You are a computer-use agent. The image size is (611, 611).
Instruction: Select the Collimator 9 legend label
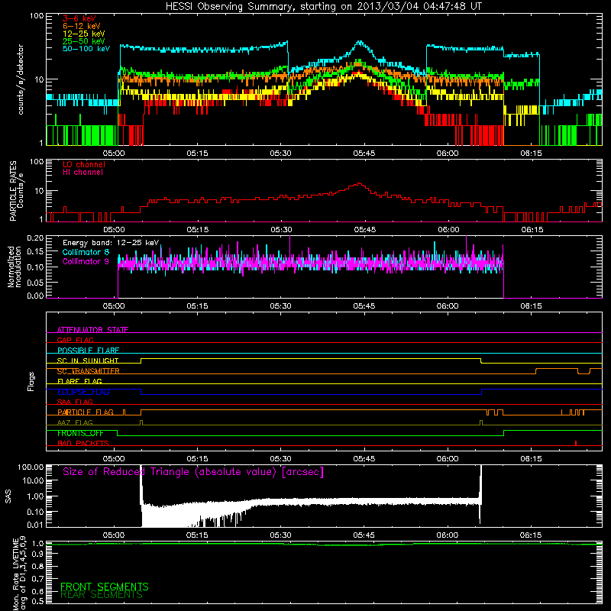[x=86, y=261]
